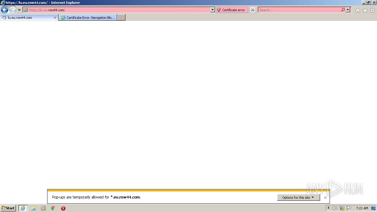Image resolution: width=377 pixels, height=212 pixels.
Task: Open the Tools gear menu
Action: click(372, 10)
